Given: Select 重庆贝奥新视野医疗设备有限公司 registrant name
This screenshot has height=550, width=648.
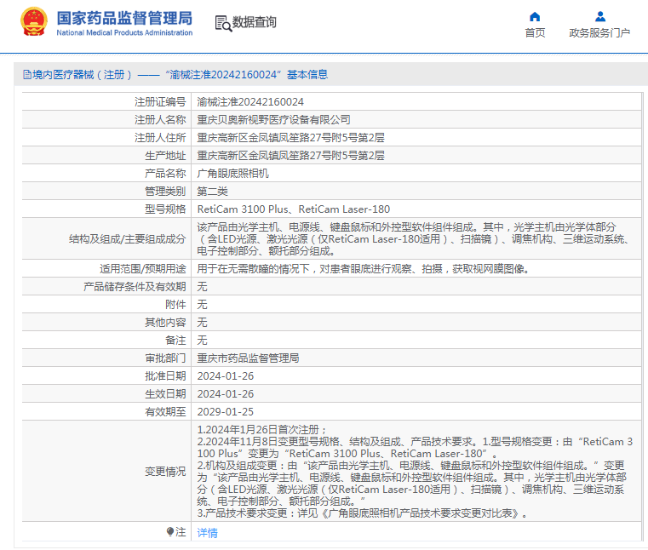Looking at the screenshot, I should tap(273, 120).
